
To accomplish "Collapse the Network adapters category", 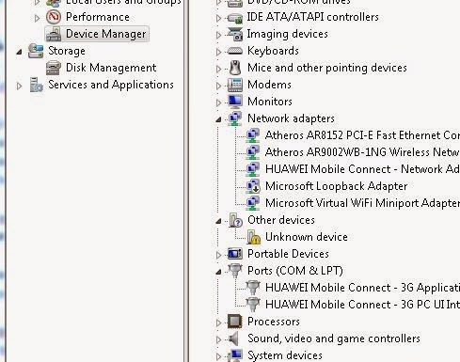I will coord(218,119).
